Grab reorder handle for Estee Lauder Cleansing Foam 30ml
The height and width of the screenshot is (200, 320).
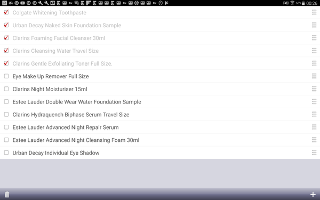[314, 140]
